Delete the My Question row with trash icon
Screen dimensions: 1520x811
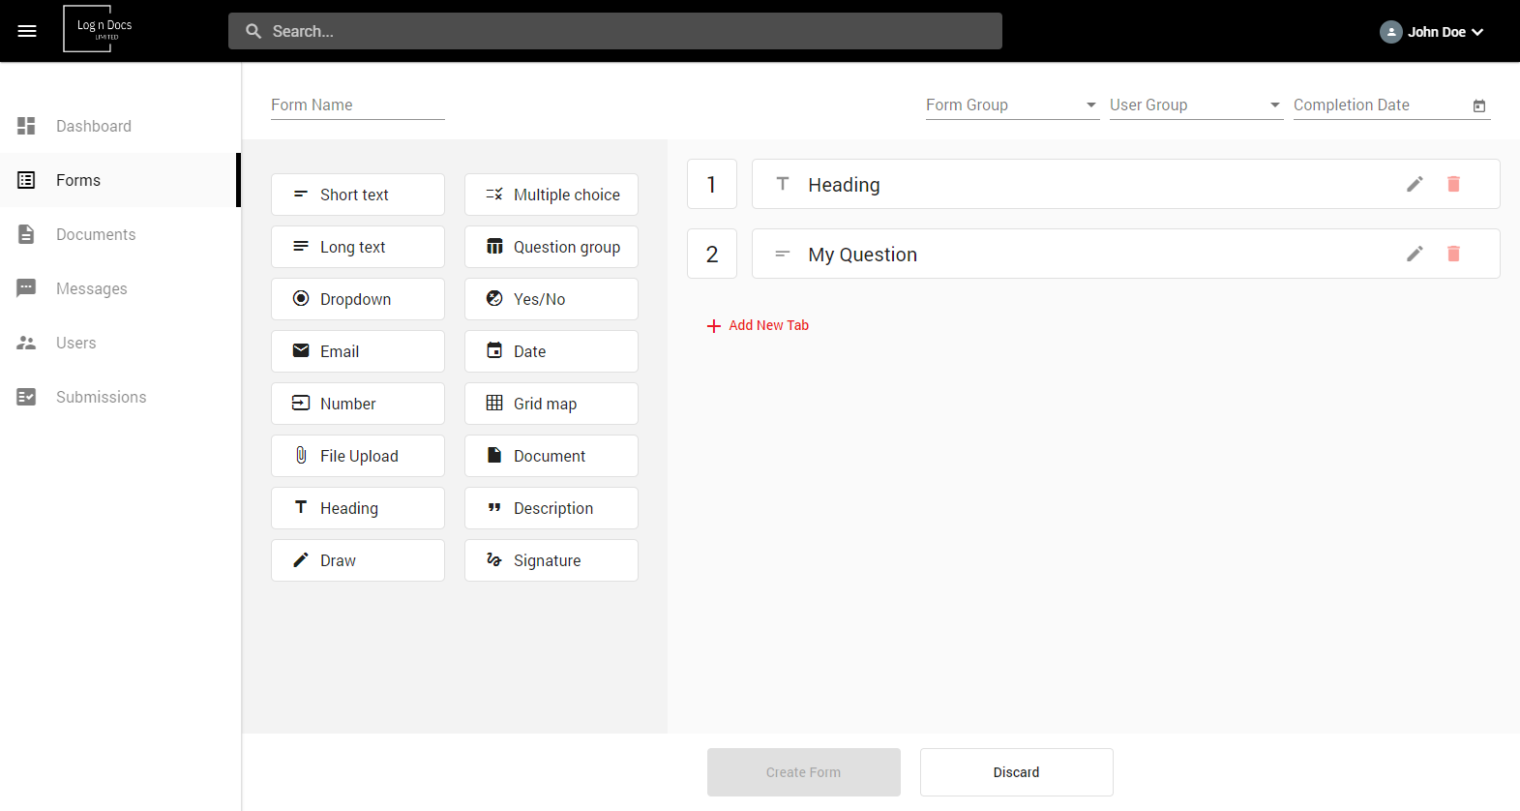(1453, 254)
